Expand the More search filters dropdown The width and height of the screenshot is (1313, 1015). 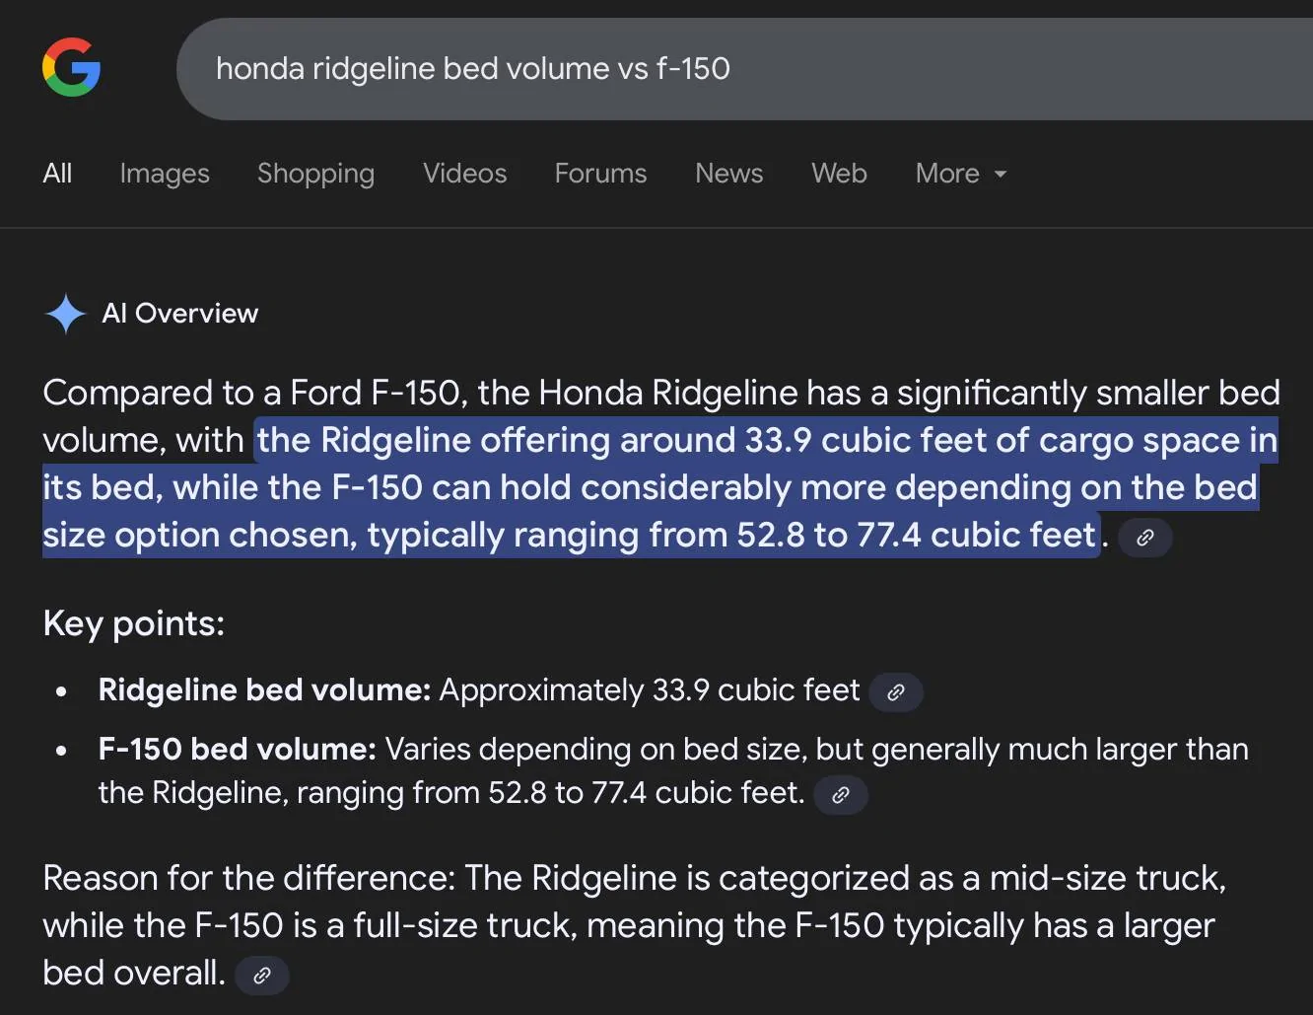coord(960,174)
